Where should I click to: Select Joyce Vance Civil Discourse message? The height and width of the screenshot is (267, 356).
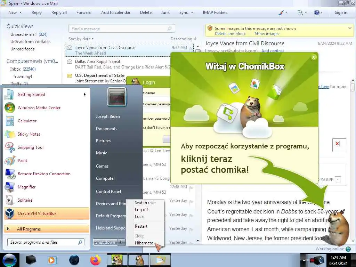pos(129,50)
